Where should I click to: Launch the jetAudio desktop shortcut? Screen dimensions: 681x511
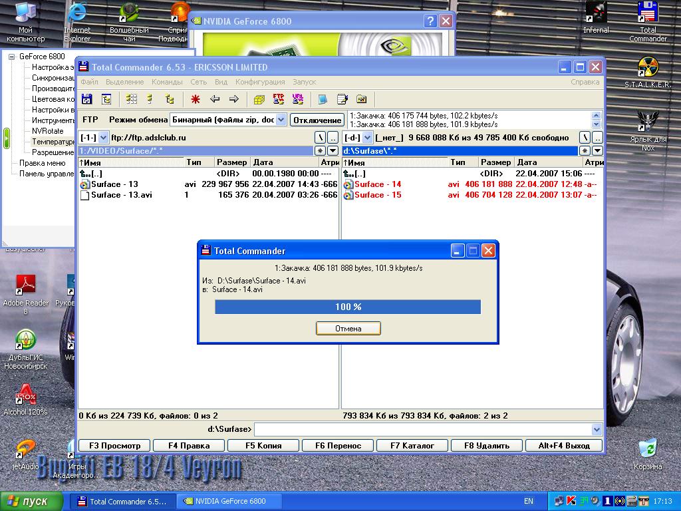tap(26, 454)
